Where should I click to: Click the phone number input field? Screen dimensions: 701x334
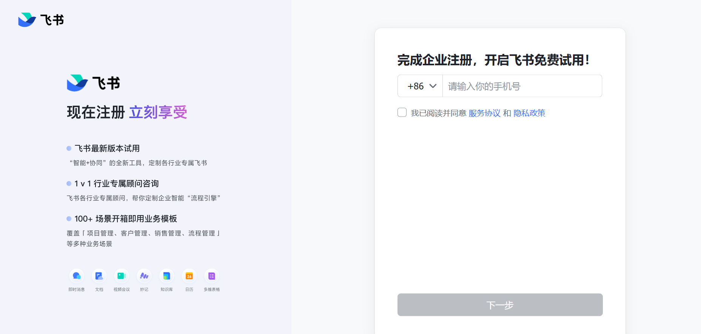coord(522,86)
